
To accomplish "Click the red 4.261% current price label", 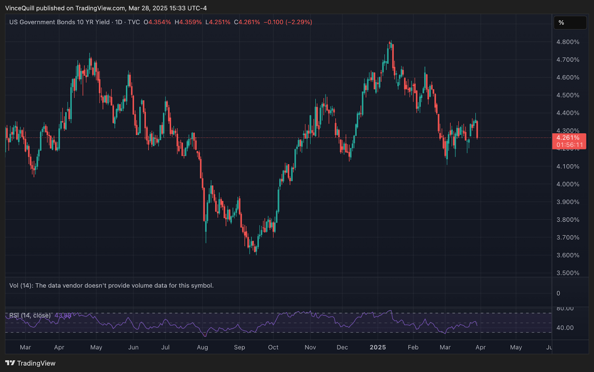I will pyautogui.click(x=569, y=138).
